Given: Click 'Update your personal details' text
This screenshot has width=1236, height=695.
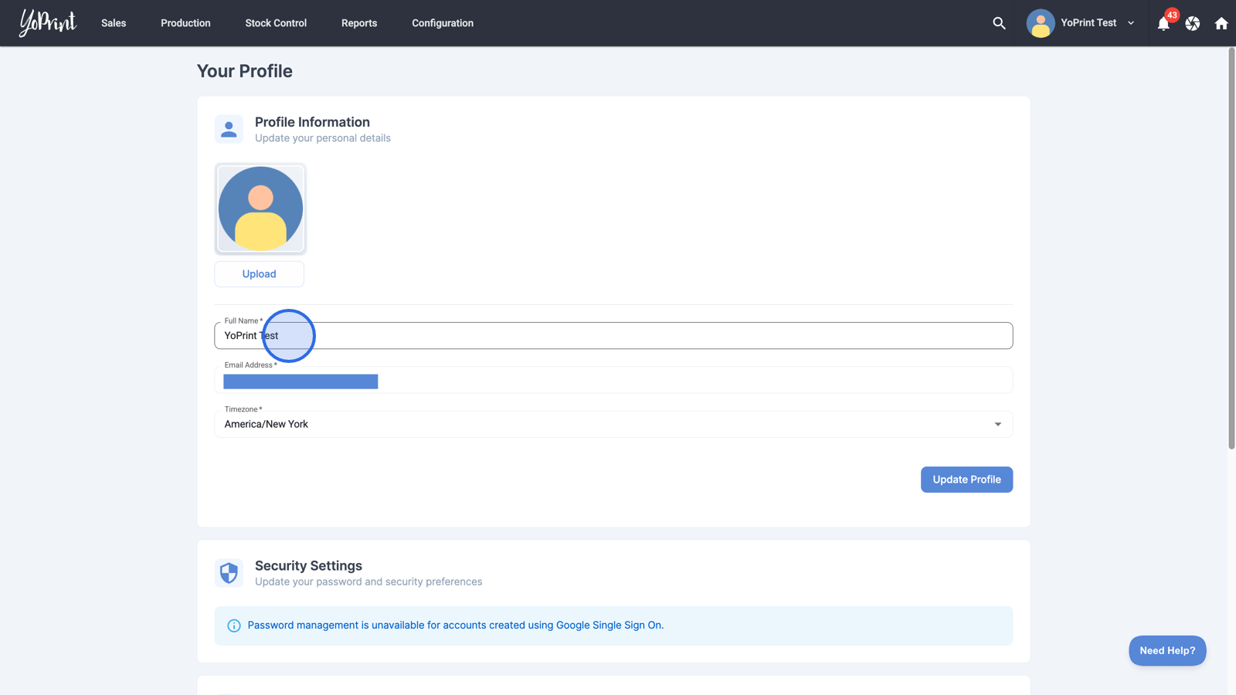Looking at the screenshot, I should 323,138.
